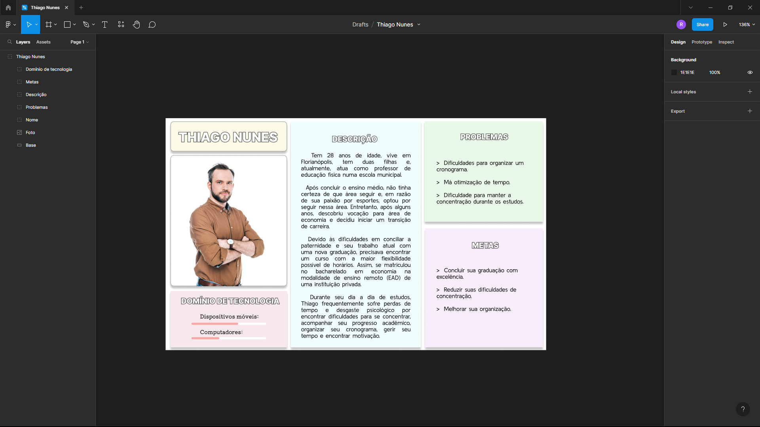This screenshot has width=760, height=427.
Task: Click the Base layer rectangle icon
Action: (x=19, y=145)
